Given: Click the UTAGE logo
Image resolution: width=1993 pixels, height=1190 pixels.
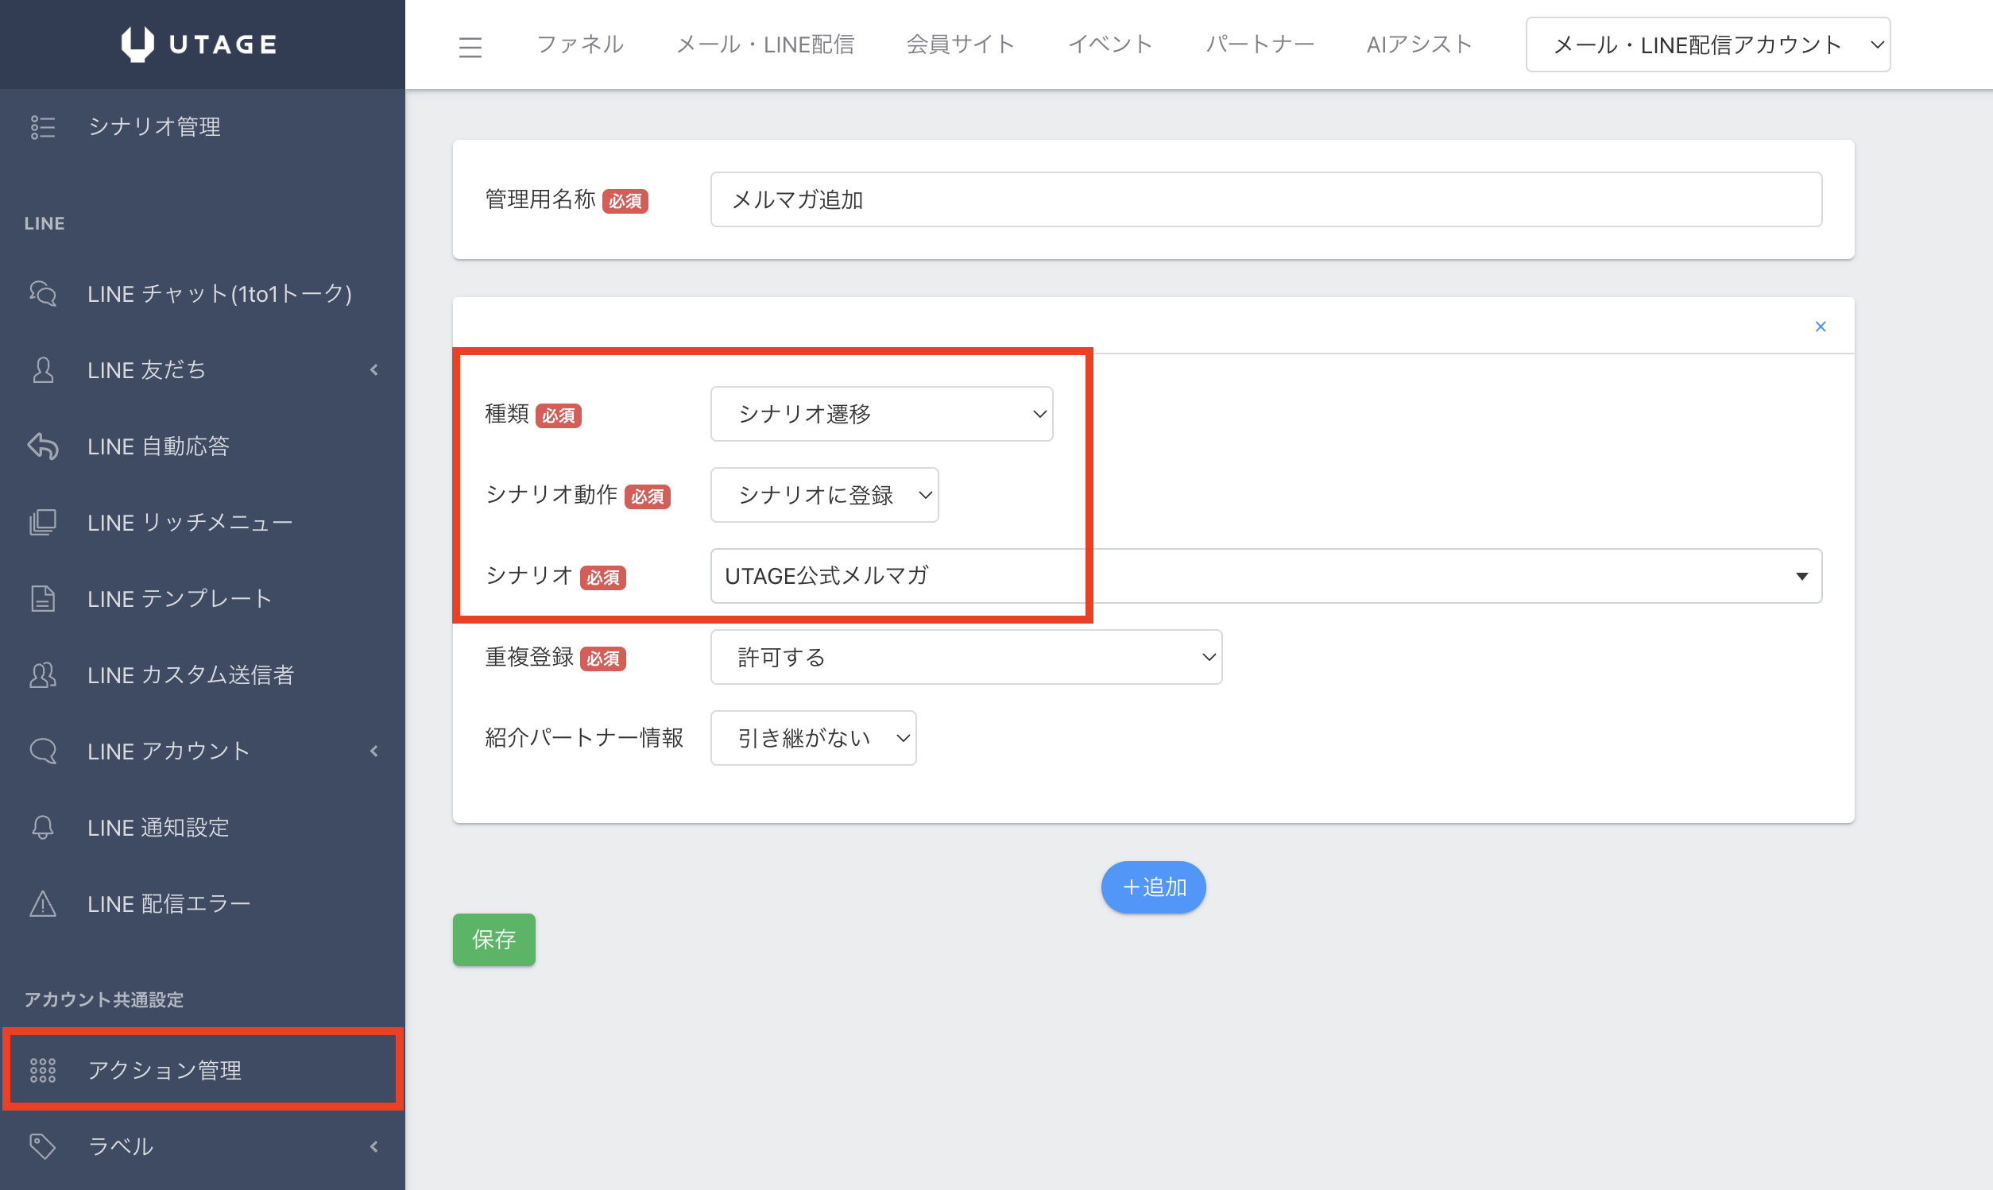Looking at the screenshot, I should [199, 44].
